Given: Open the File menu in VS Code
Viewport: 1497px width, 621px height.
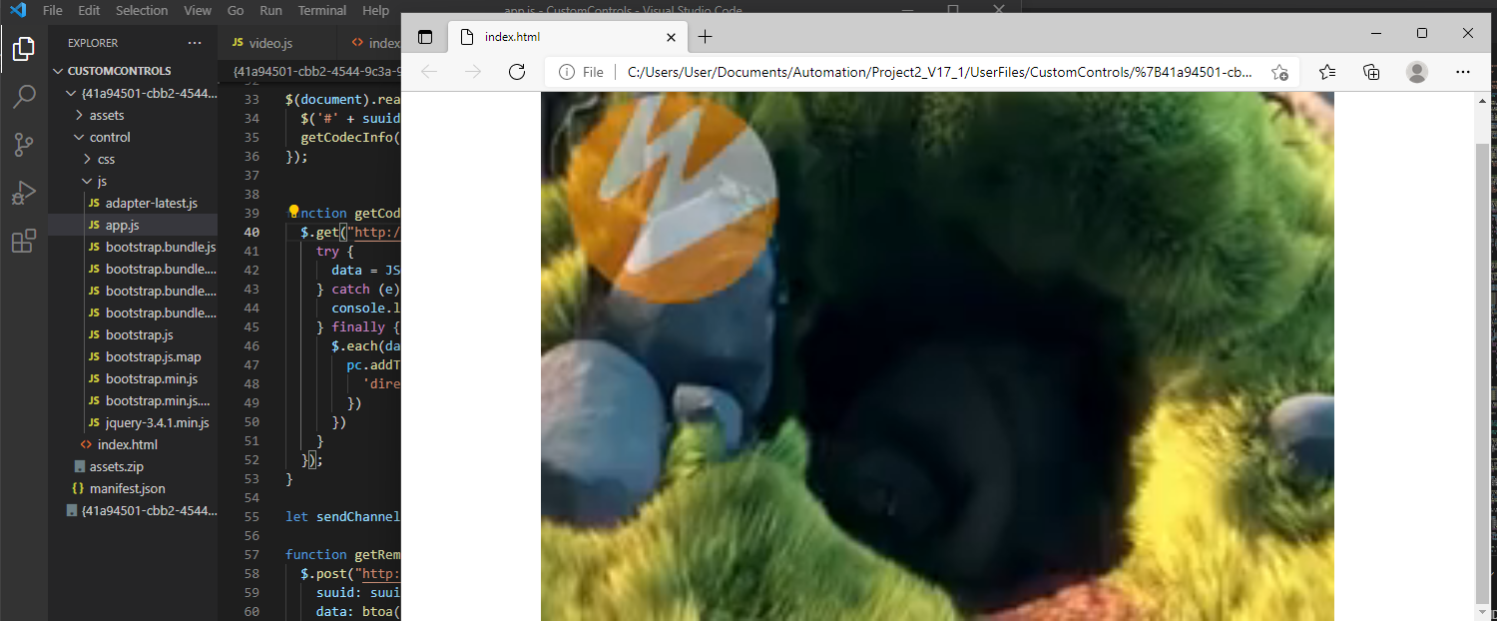Looking at the screenshot, I should click(x=53, y=10).
